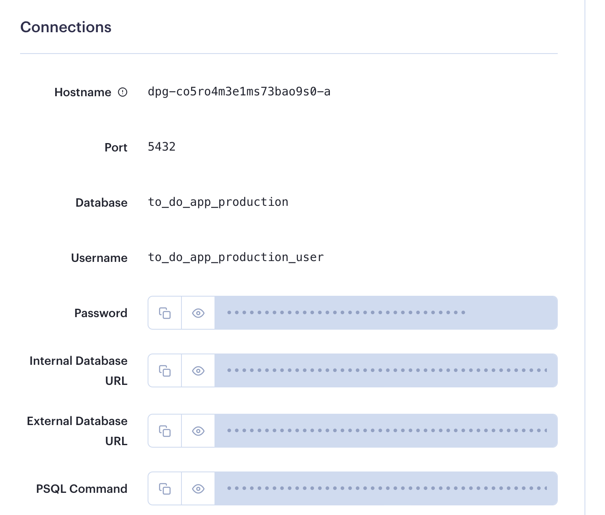Copy the Internal Database URL
605x515 pixels.
coord(165,371)
